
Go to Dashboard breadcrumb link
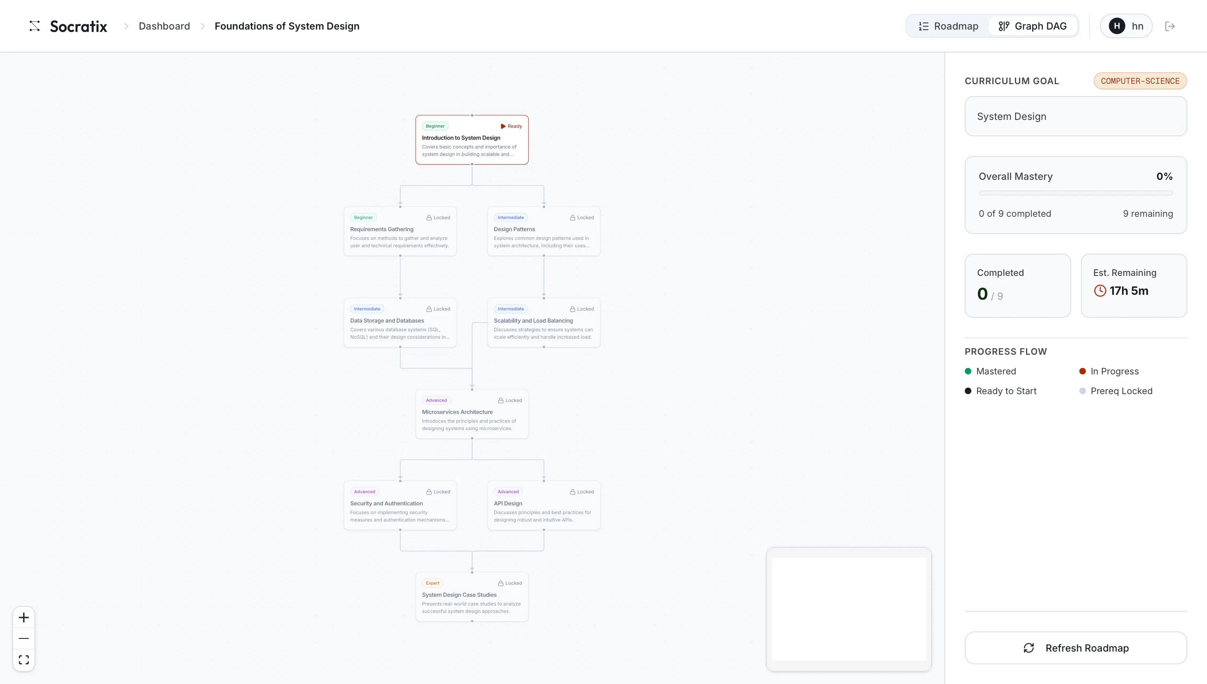(x=164, y=26)
